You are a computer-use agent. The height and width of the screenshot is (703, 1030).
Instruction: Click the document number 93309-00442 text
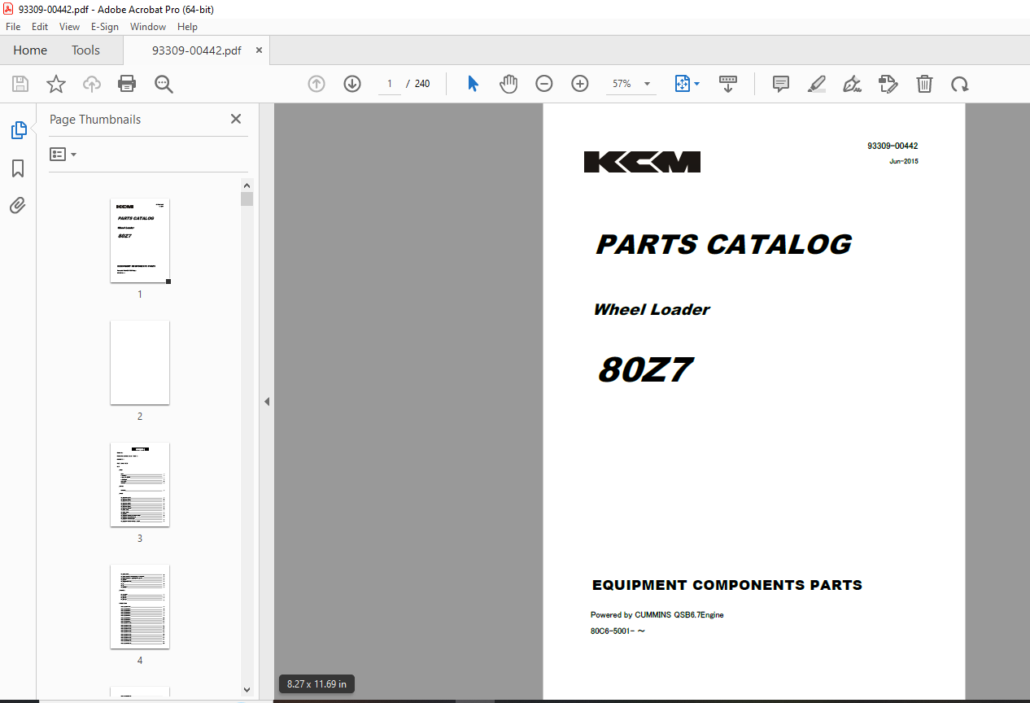tap(893, 146)
